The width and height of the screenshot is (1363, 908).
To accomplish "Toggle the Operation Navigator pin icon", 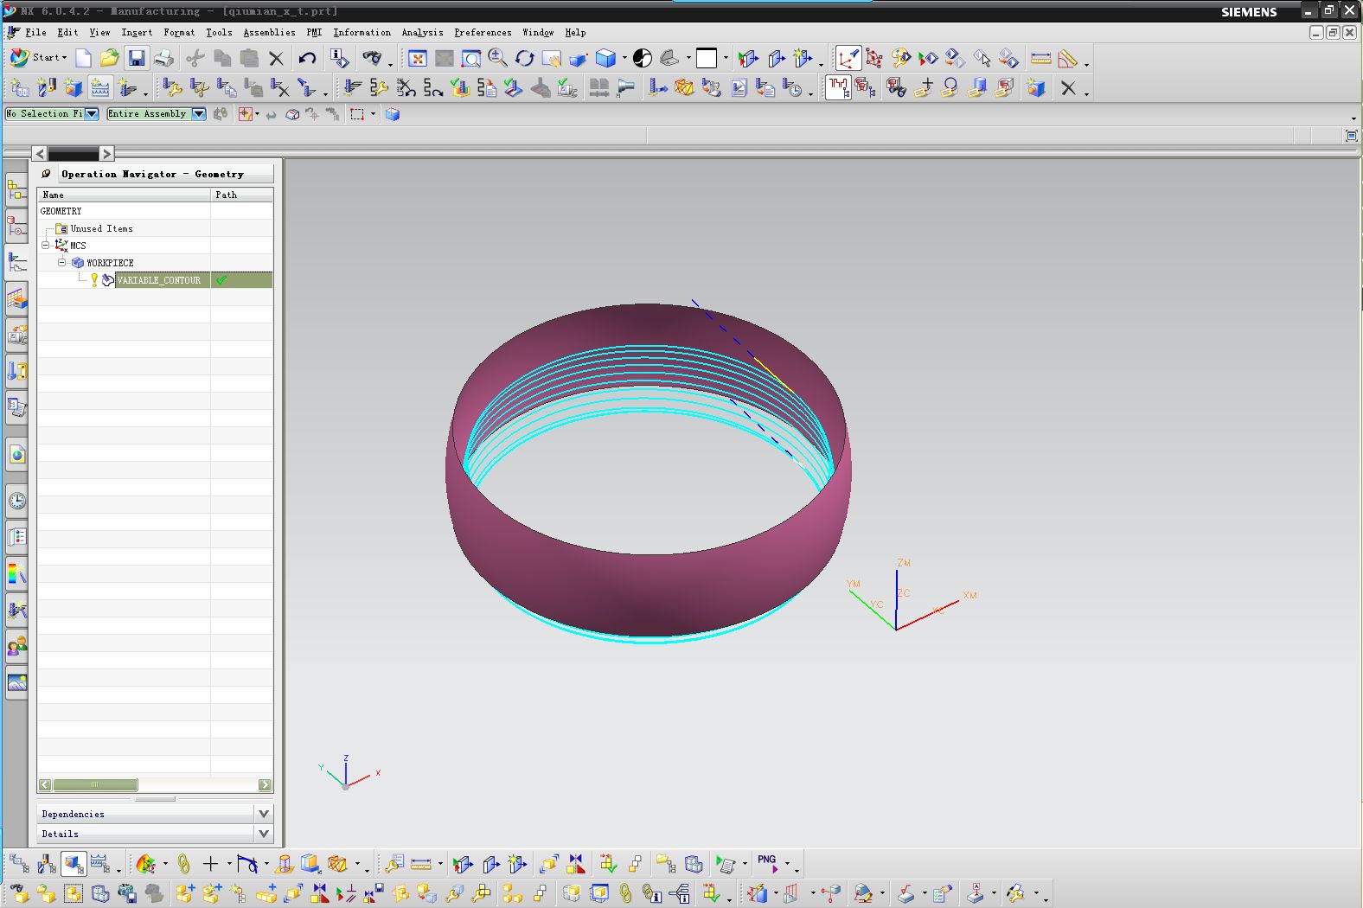I will click(x=47, y=174).
